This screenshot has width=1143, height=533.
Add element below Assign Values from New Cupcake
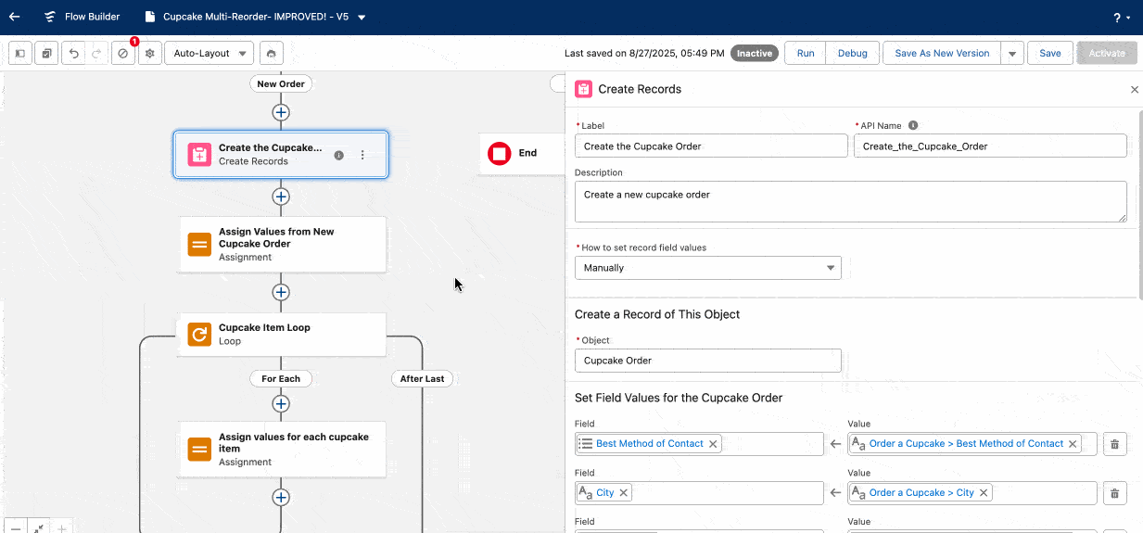click(x=281, y=292)
